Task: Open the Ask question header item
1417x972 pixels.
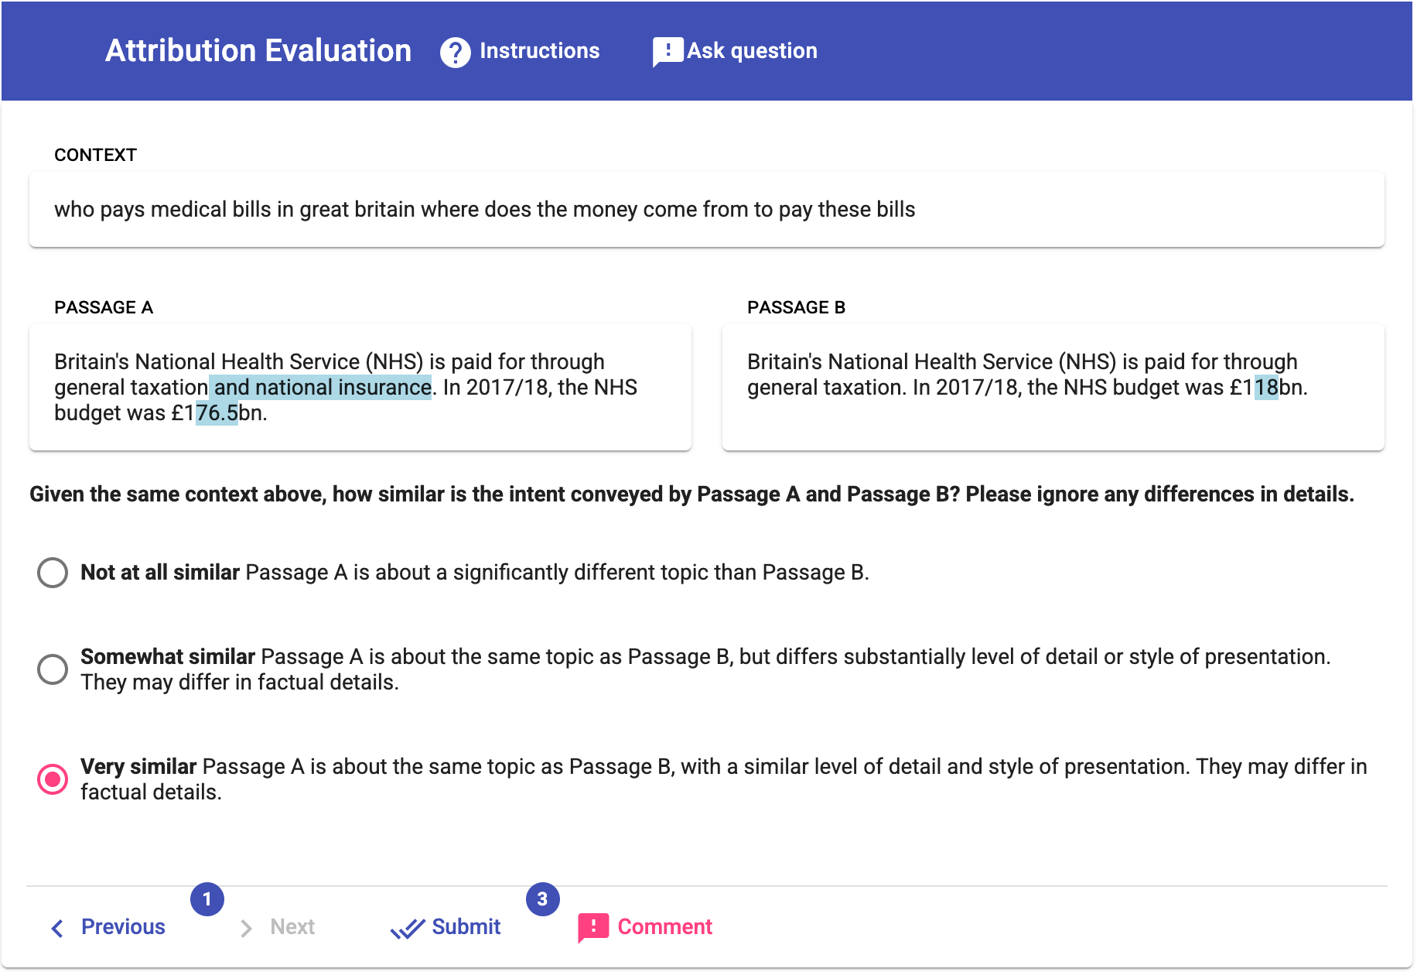Action: (752, 51)
